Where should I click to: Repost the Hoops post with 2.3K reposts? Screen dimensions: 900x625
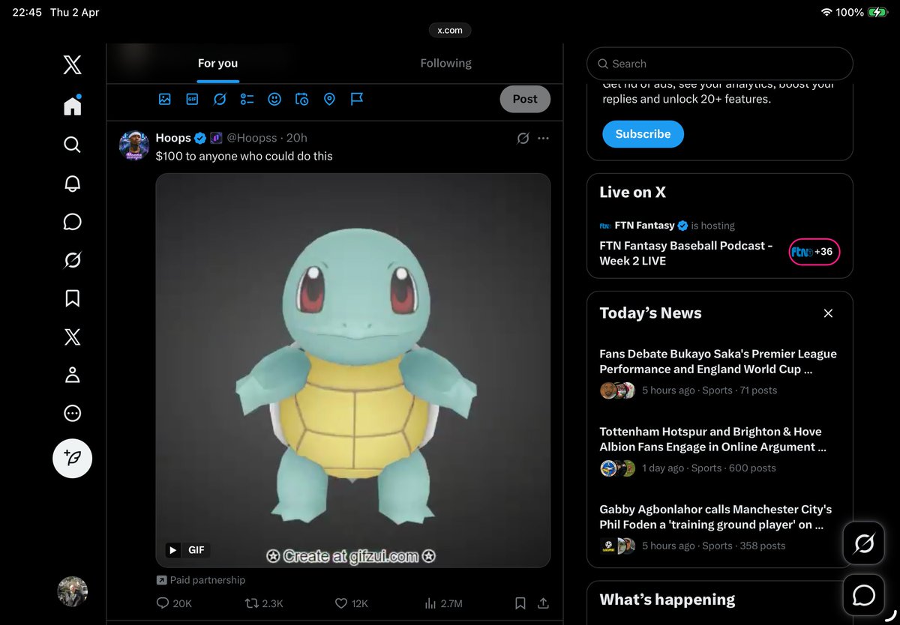tap(264, 603)
